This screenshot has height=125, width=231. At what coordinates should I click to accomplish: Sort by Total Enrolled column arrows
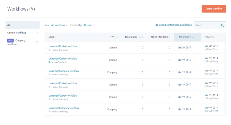(x=142, y=37)
